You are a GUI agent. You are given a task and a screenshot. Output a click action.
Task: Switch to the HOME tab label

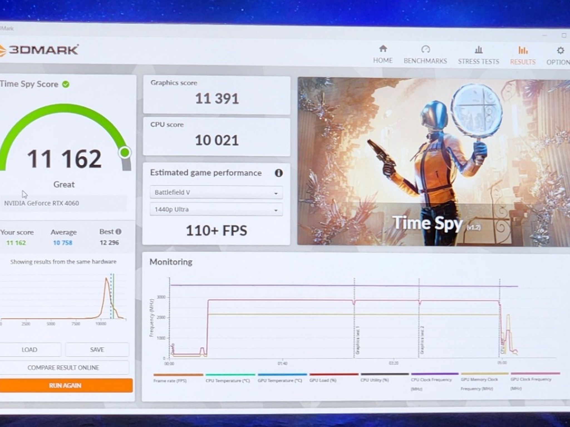point(383,61)
